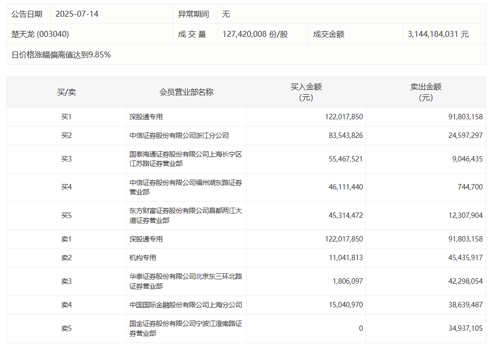
Task: Select the 卖4 row label
Action: [x=67, y=305]
